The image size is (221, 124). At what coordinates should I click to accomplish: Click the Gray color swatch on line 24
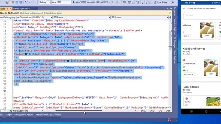pyautogui.click(x=68, y=61)
